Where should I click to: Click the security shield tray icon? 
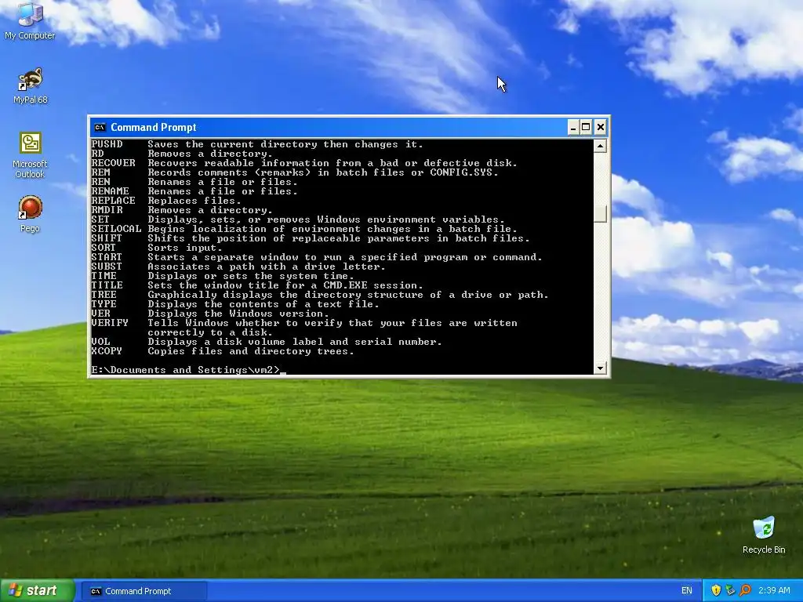716,590
